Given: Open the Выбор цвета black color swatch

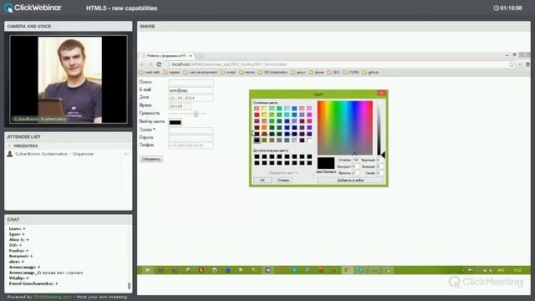Looking at the screenshot, I should [x=176, y=122].
